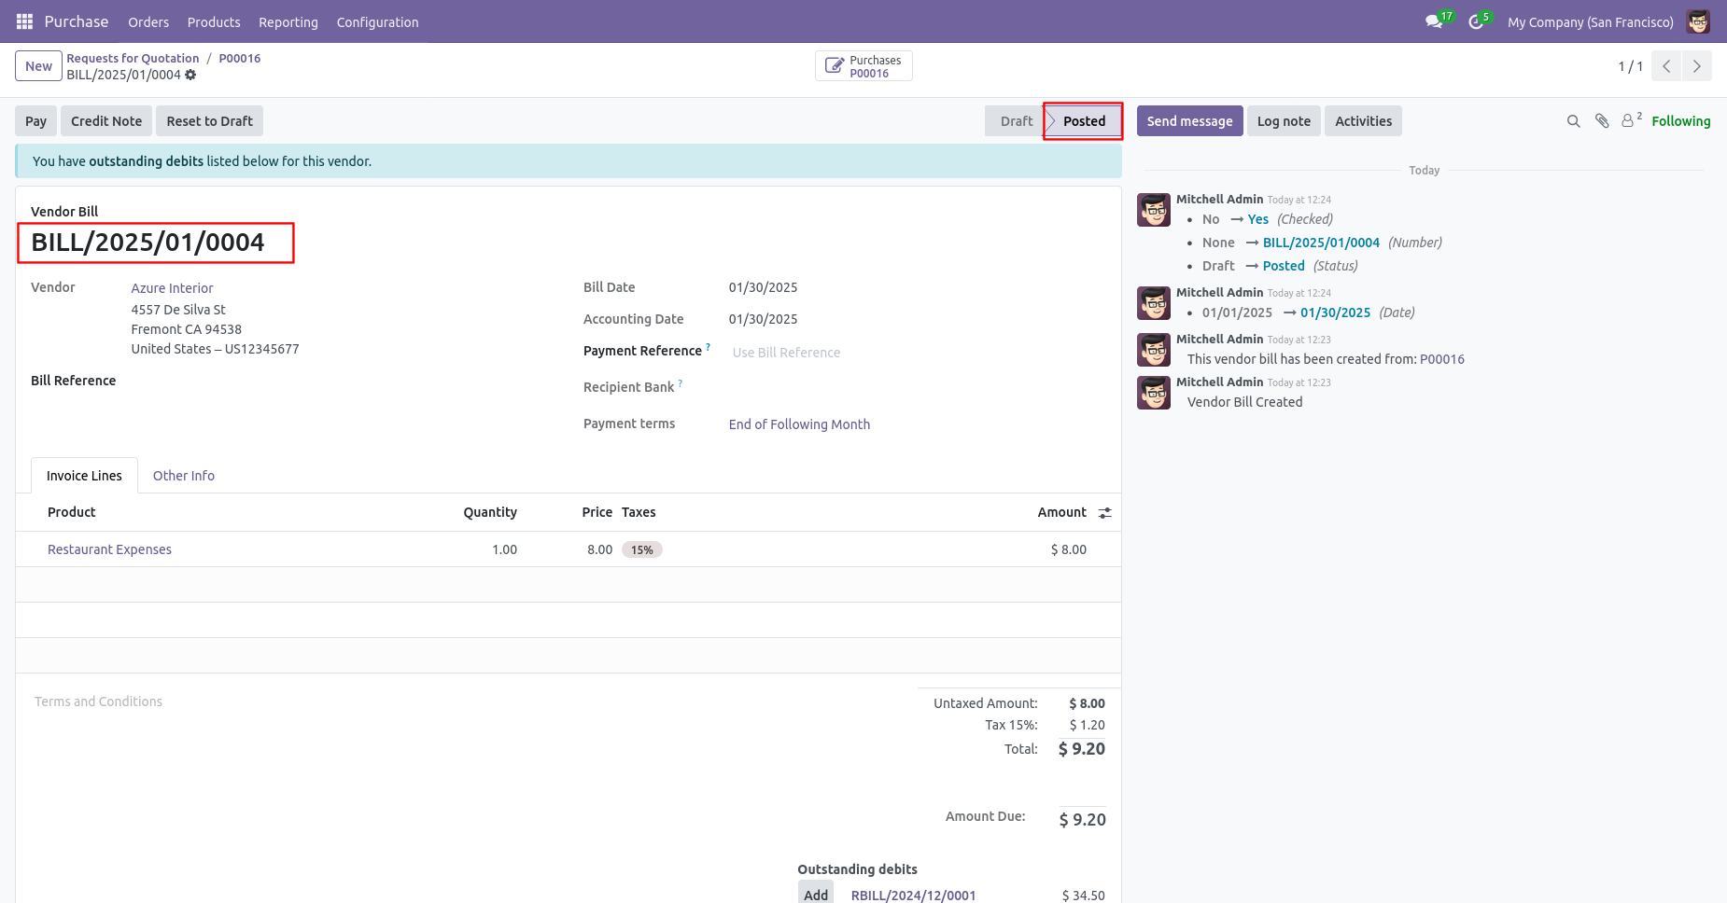Click the My Company (San Francisco) switcher

(x=1590, y=21)
